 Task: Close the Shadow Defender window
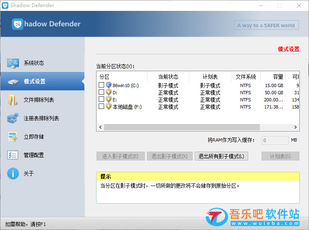(299, 5)
